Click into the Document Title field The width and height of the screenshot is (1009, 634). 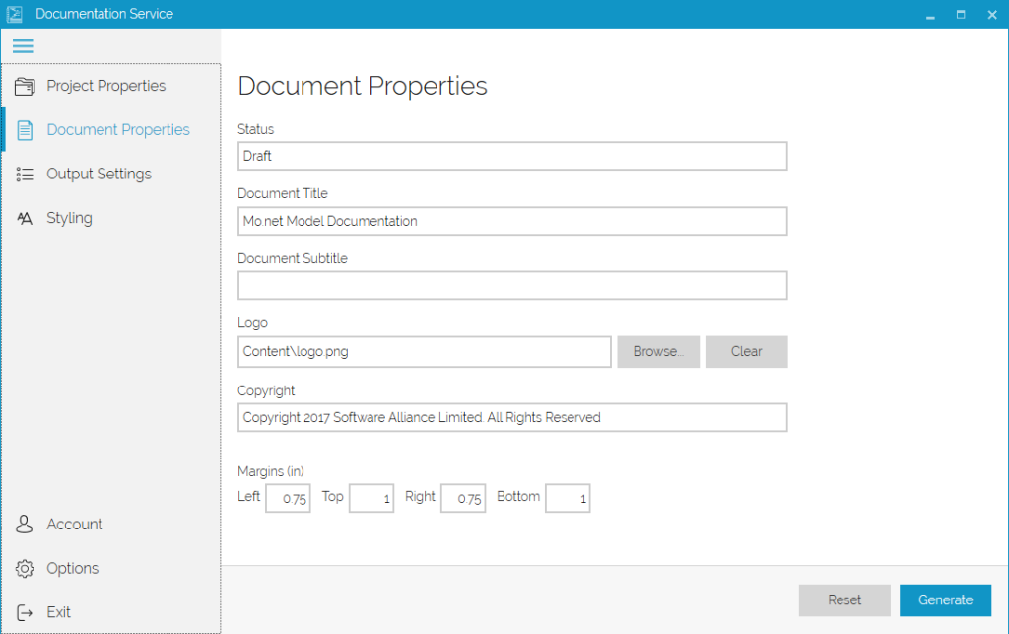click(512, 221)
